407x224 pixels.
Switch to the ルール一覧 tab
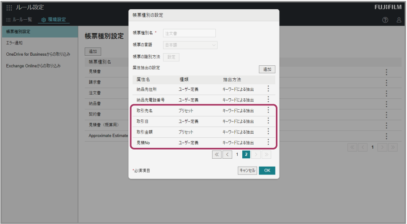pos(19,20)
